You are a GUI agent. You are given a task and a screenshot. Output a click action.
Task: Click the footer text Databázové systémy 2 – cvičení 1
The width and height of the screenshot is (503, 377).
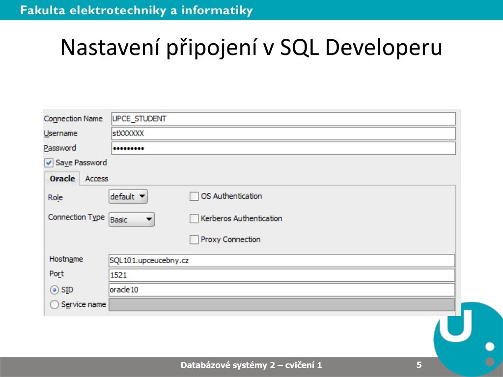251,365
